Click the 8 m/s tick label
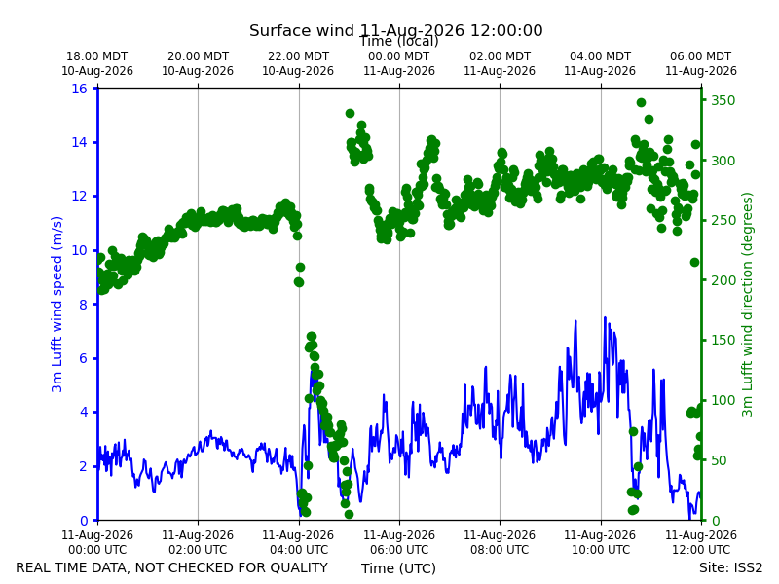The height and width of the screenshot is (584, 779). pos(83,305)
